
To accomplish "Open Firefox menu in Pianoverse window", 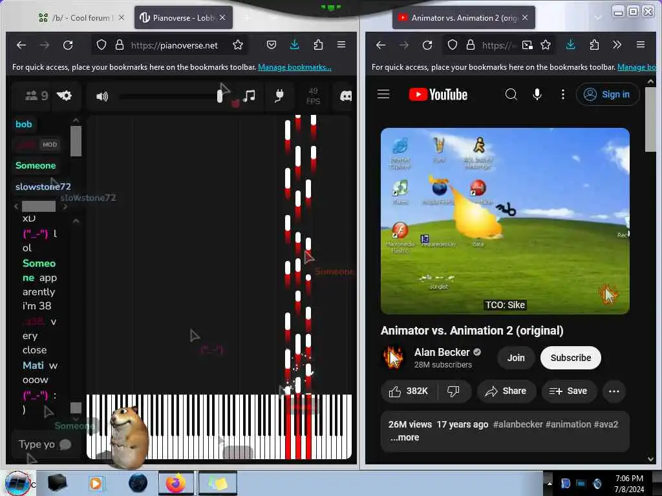I will tap(341, 45).
